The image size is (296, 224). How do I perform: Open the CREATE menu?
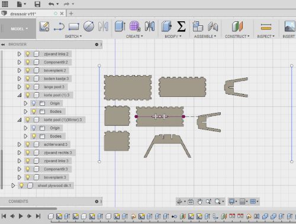[134, 37]
